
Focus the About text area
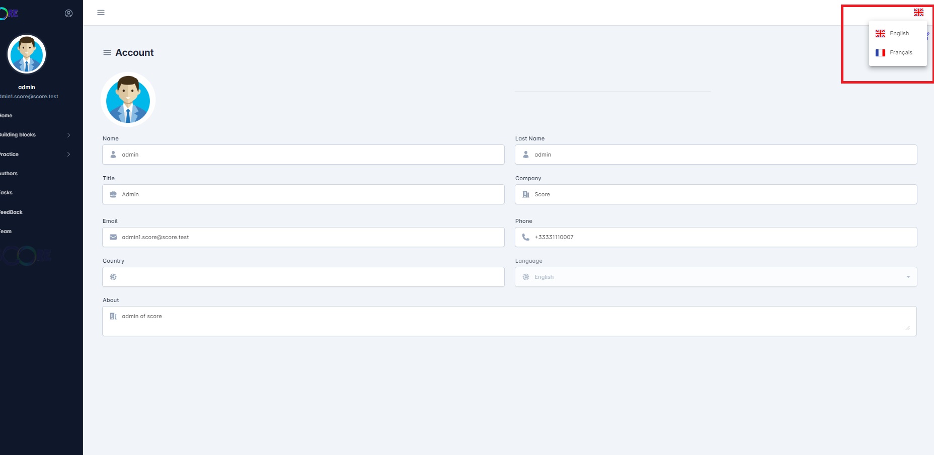(508, 321)
